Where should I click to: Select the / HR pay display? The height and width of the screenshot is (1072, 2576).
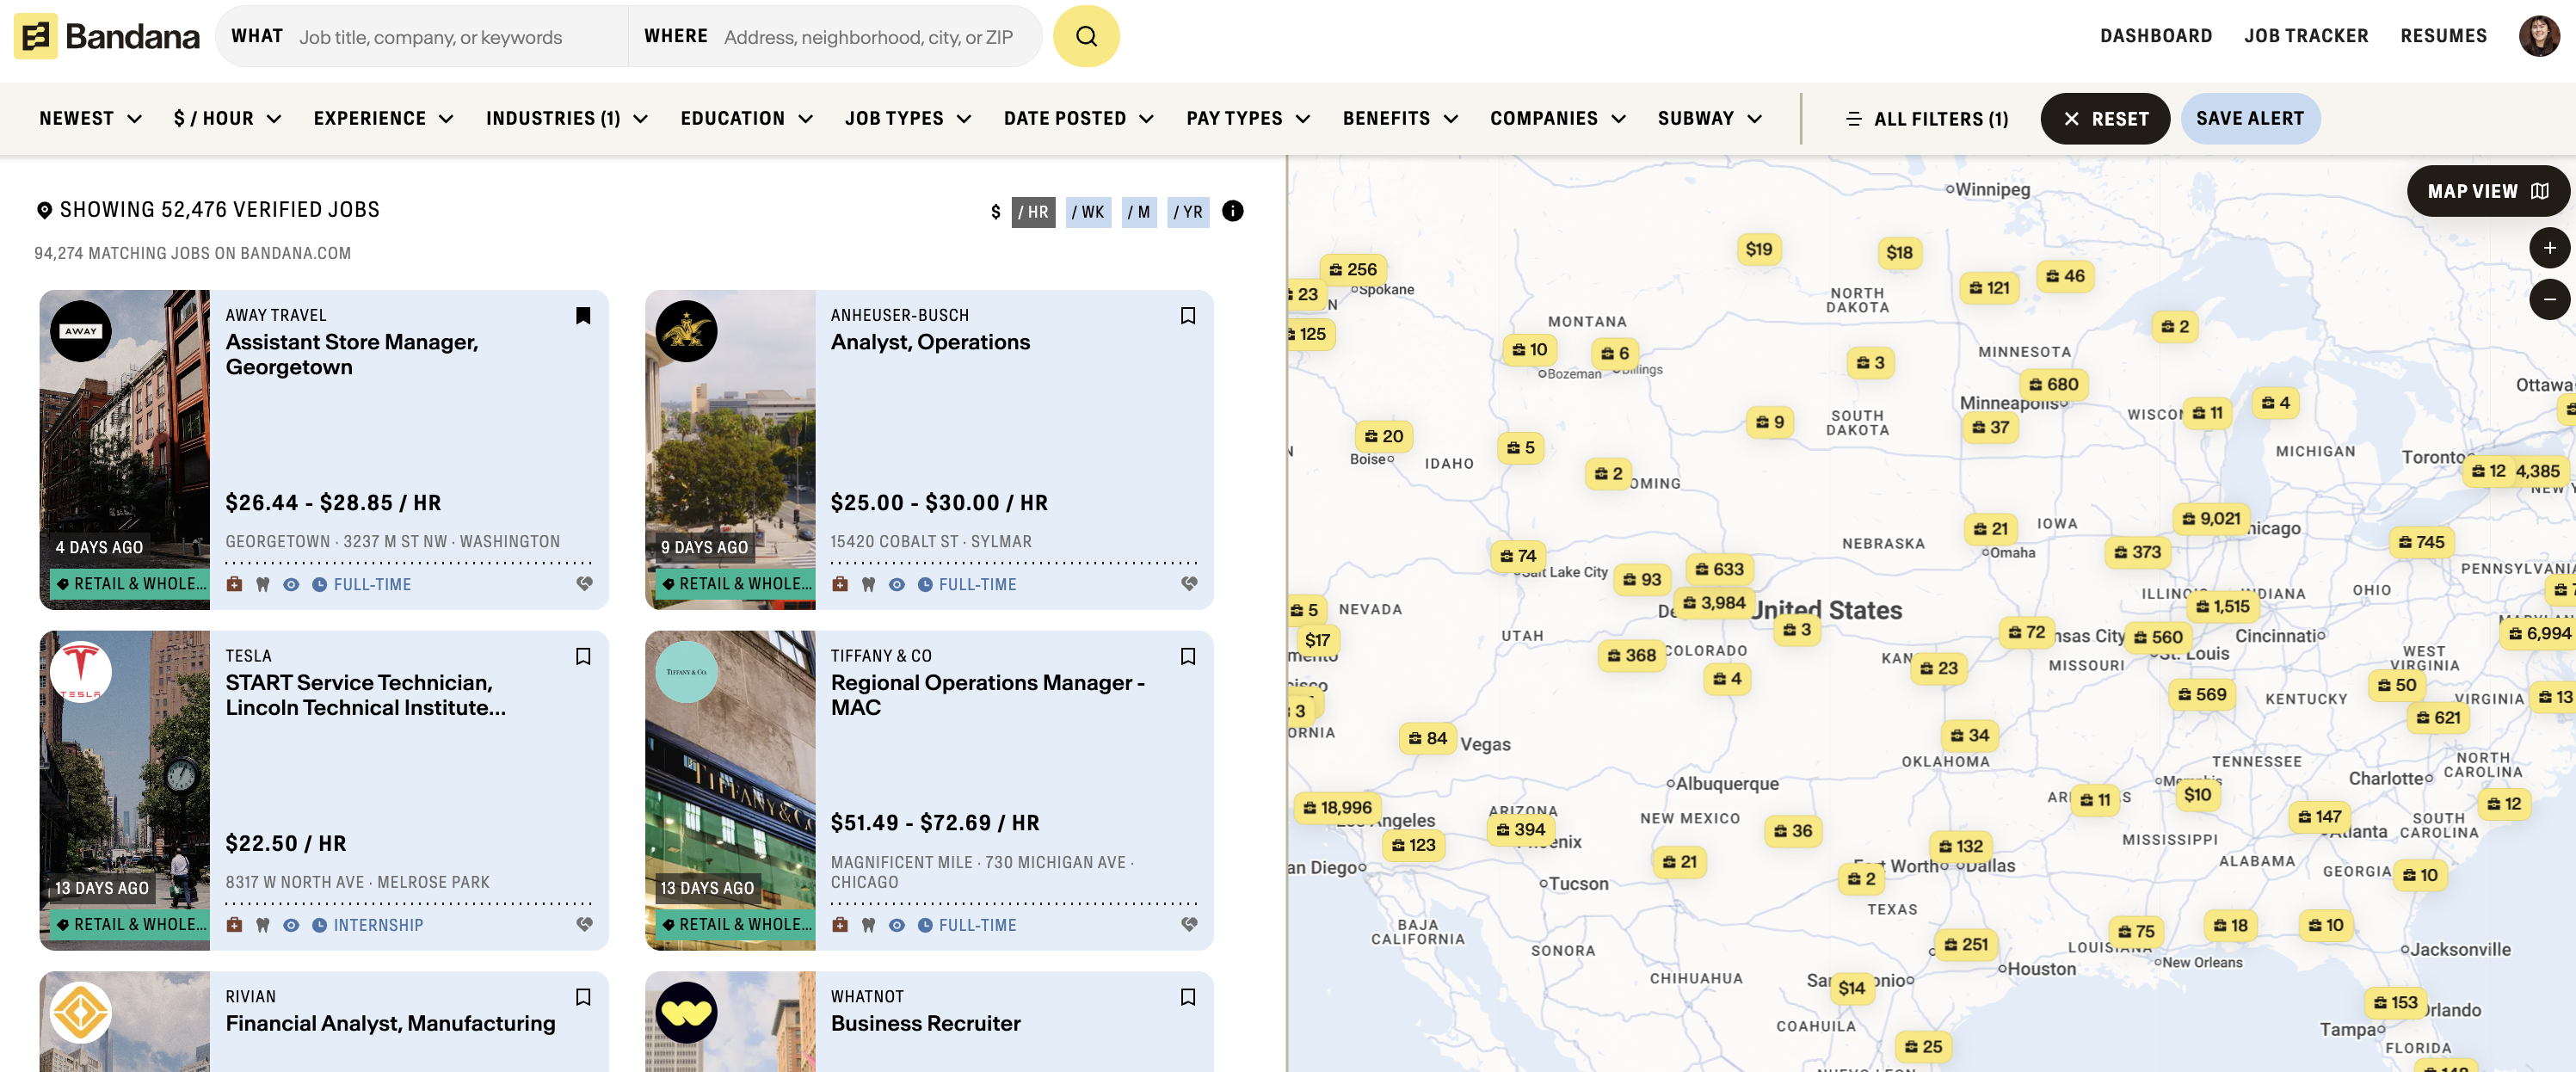pos(1033,212)
